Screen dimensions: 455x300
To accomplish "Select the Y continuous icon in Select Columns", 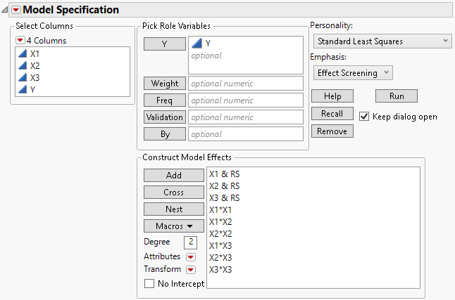I will click(23, 89).
